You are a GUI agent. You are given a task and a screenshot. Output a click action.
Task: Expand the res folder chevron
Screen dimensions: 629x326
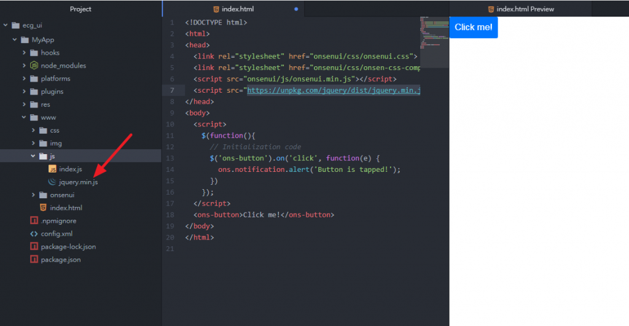point(24,104)
